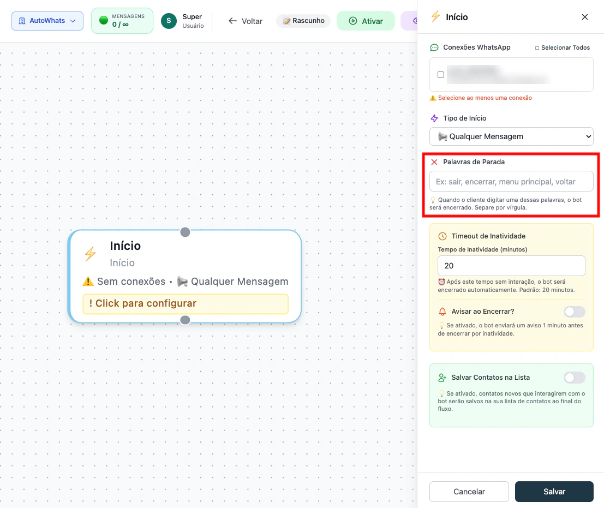
Task: Click the lightning icon in panel header
Action: [435, 16]
